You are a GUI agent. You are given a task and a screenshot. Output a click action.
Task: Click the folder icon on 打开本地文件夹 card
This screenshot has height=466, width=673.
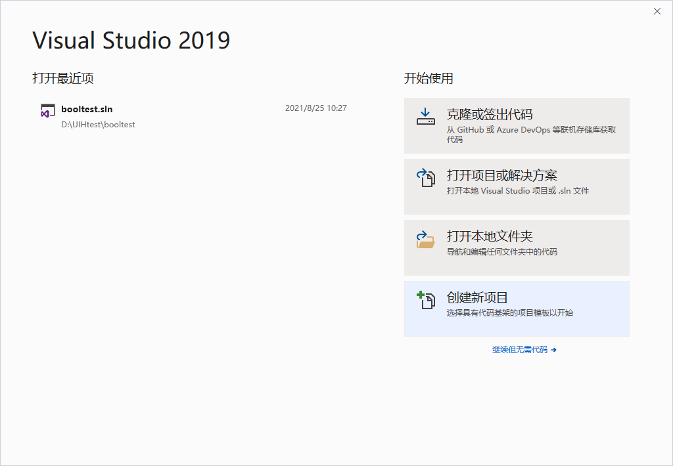pos(426,240)
